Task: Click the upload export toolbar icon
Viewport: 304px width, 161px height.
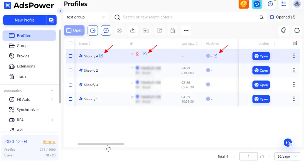Action: tap(133, 30)
